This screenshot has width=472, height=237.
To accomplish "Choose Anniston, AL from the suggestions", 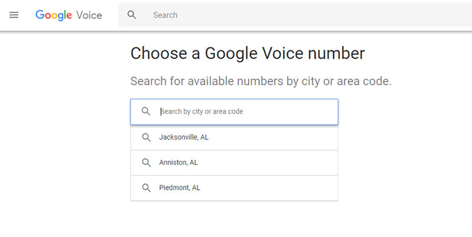I will coord(180,163).
